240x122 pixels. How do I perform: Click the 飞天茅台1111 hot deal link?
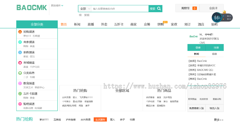pyautogui.click(x=86, y=97)
